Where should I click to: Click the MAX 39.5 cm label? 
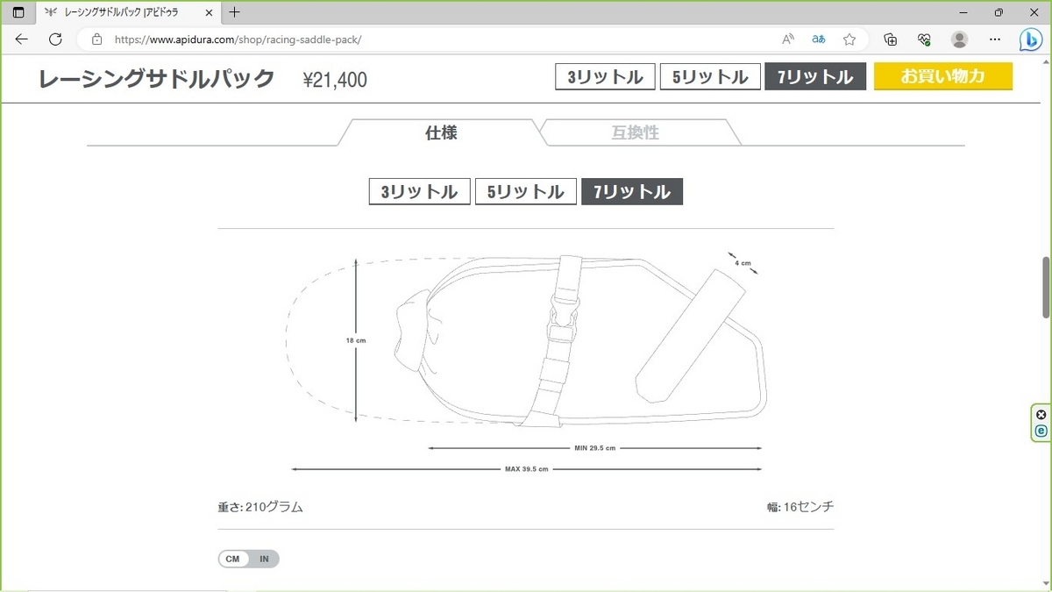(526, 469)
